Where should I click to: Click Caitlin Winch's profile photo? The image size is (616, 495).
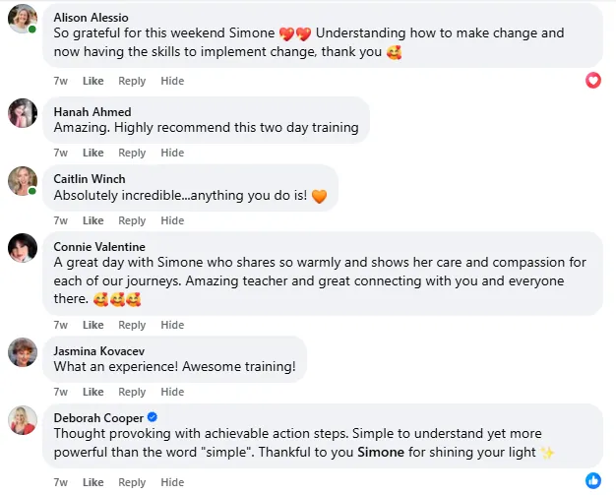pyautogui.click(x=22, y=180)
